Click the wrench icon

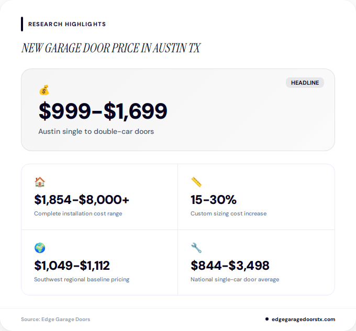pos(196,248)
